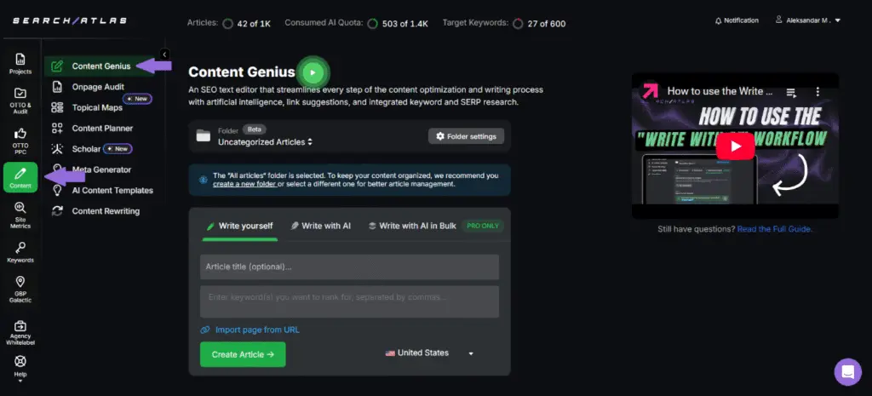The width and height of the screenshot is (872, 396).
Task: Play the Content Genius intro video button
Action: click(x=313, y=72)
